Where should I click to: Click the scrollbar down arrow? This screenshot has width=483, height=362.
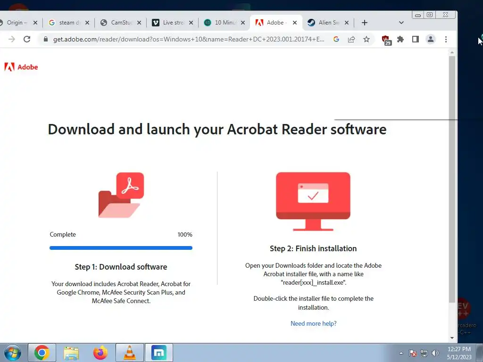452,337
